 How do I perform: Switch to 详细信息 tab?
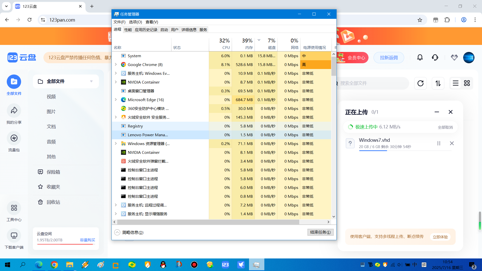[x=189, y=30]
